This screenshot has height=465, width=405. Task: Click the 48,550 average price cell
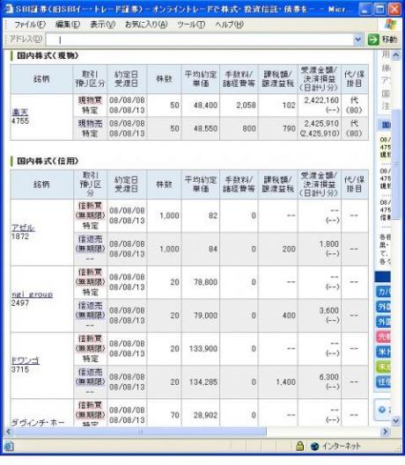pos(201,128)
